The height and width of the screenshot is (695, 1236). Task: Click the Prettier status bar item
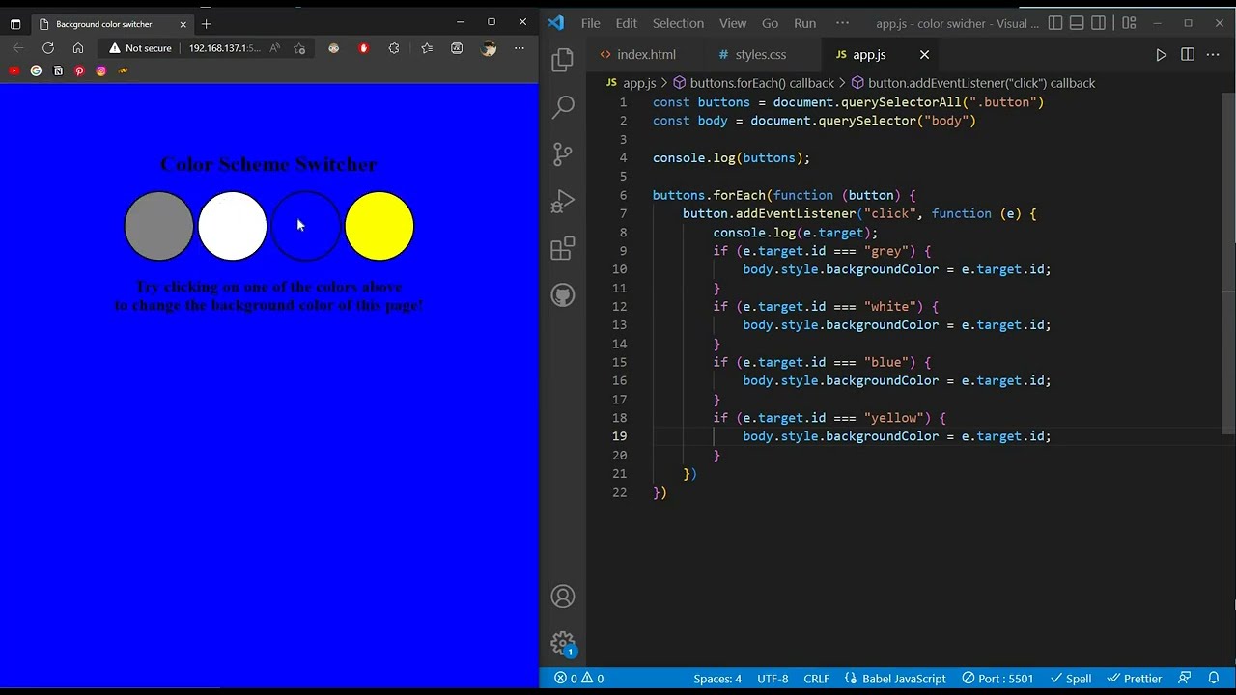click(1135, 679)
